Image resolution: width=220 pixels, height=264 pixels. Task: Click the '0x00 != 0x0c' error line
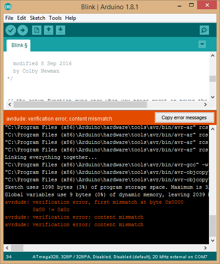pyautogui.click(x=51, y=209)
